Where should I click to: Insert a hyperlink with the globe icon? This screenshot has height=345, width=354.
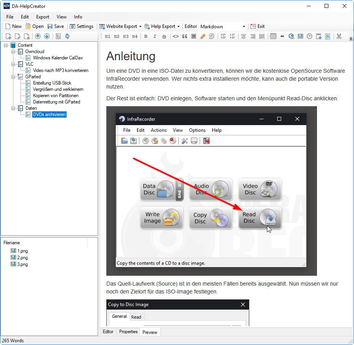[291, 36]
